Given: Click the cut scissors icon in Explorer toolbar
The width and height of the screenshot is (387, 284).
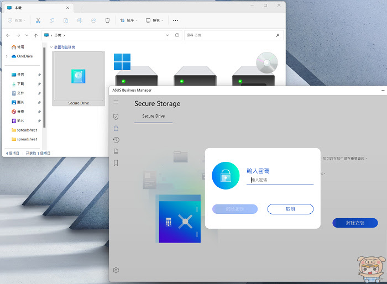Looking at the screenshot, I should [x=38, y=20].
